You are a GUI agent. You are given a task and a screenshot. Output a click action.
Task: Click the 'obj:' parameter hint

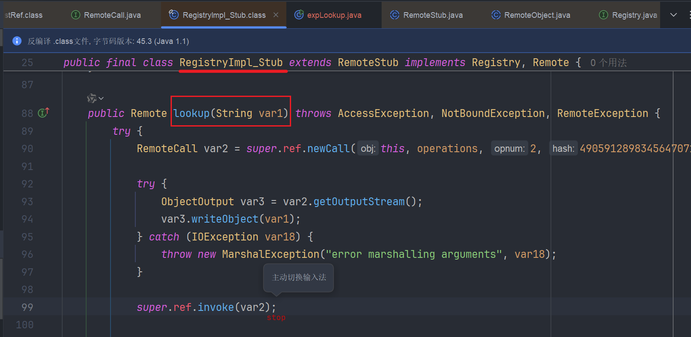[x=368, y=149]
